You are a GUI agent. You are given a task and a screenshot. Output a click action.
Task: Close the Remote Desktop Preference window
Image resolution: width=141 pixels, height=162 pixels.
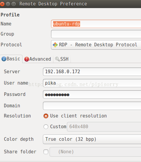point(2,4)
